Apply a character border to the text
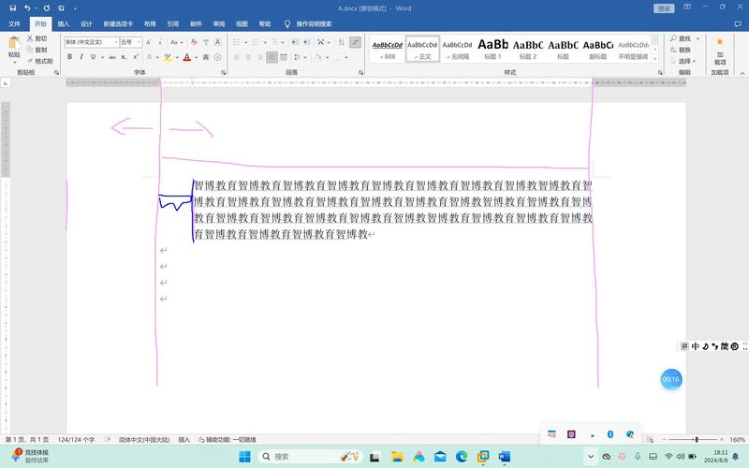749x468 pixels. 217,42
